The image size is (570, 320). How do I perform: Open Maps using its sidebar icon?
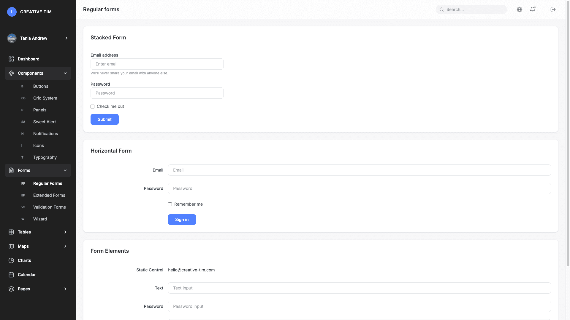click(11, 246)
